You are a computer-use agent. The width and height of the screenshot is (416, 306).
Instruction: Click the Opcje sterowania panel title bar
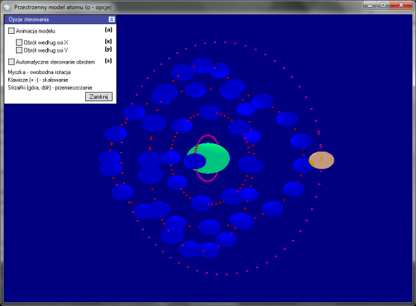(x=60, y=19)
